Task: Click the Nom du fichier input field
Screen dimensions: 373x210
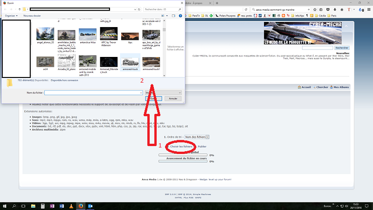Action: 94,92
